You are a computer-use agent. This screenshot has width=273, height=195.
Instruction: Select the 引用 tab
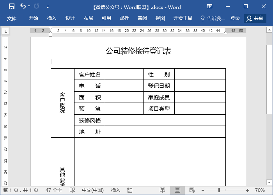click(106, 18)
